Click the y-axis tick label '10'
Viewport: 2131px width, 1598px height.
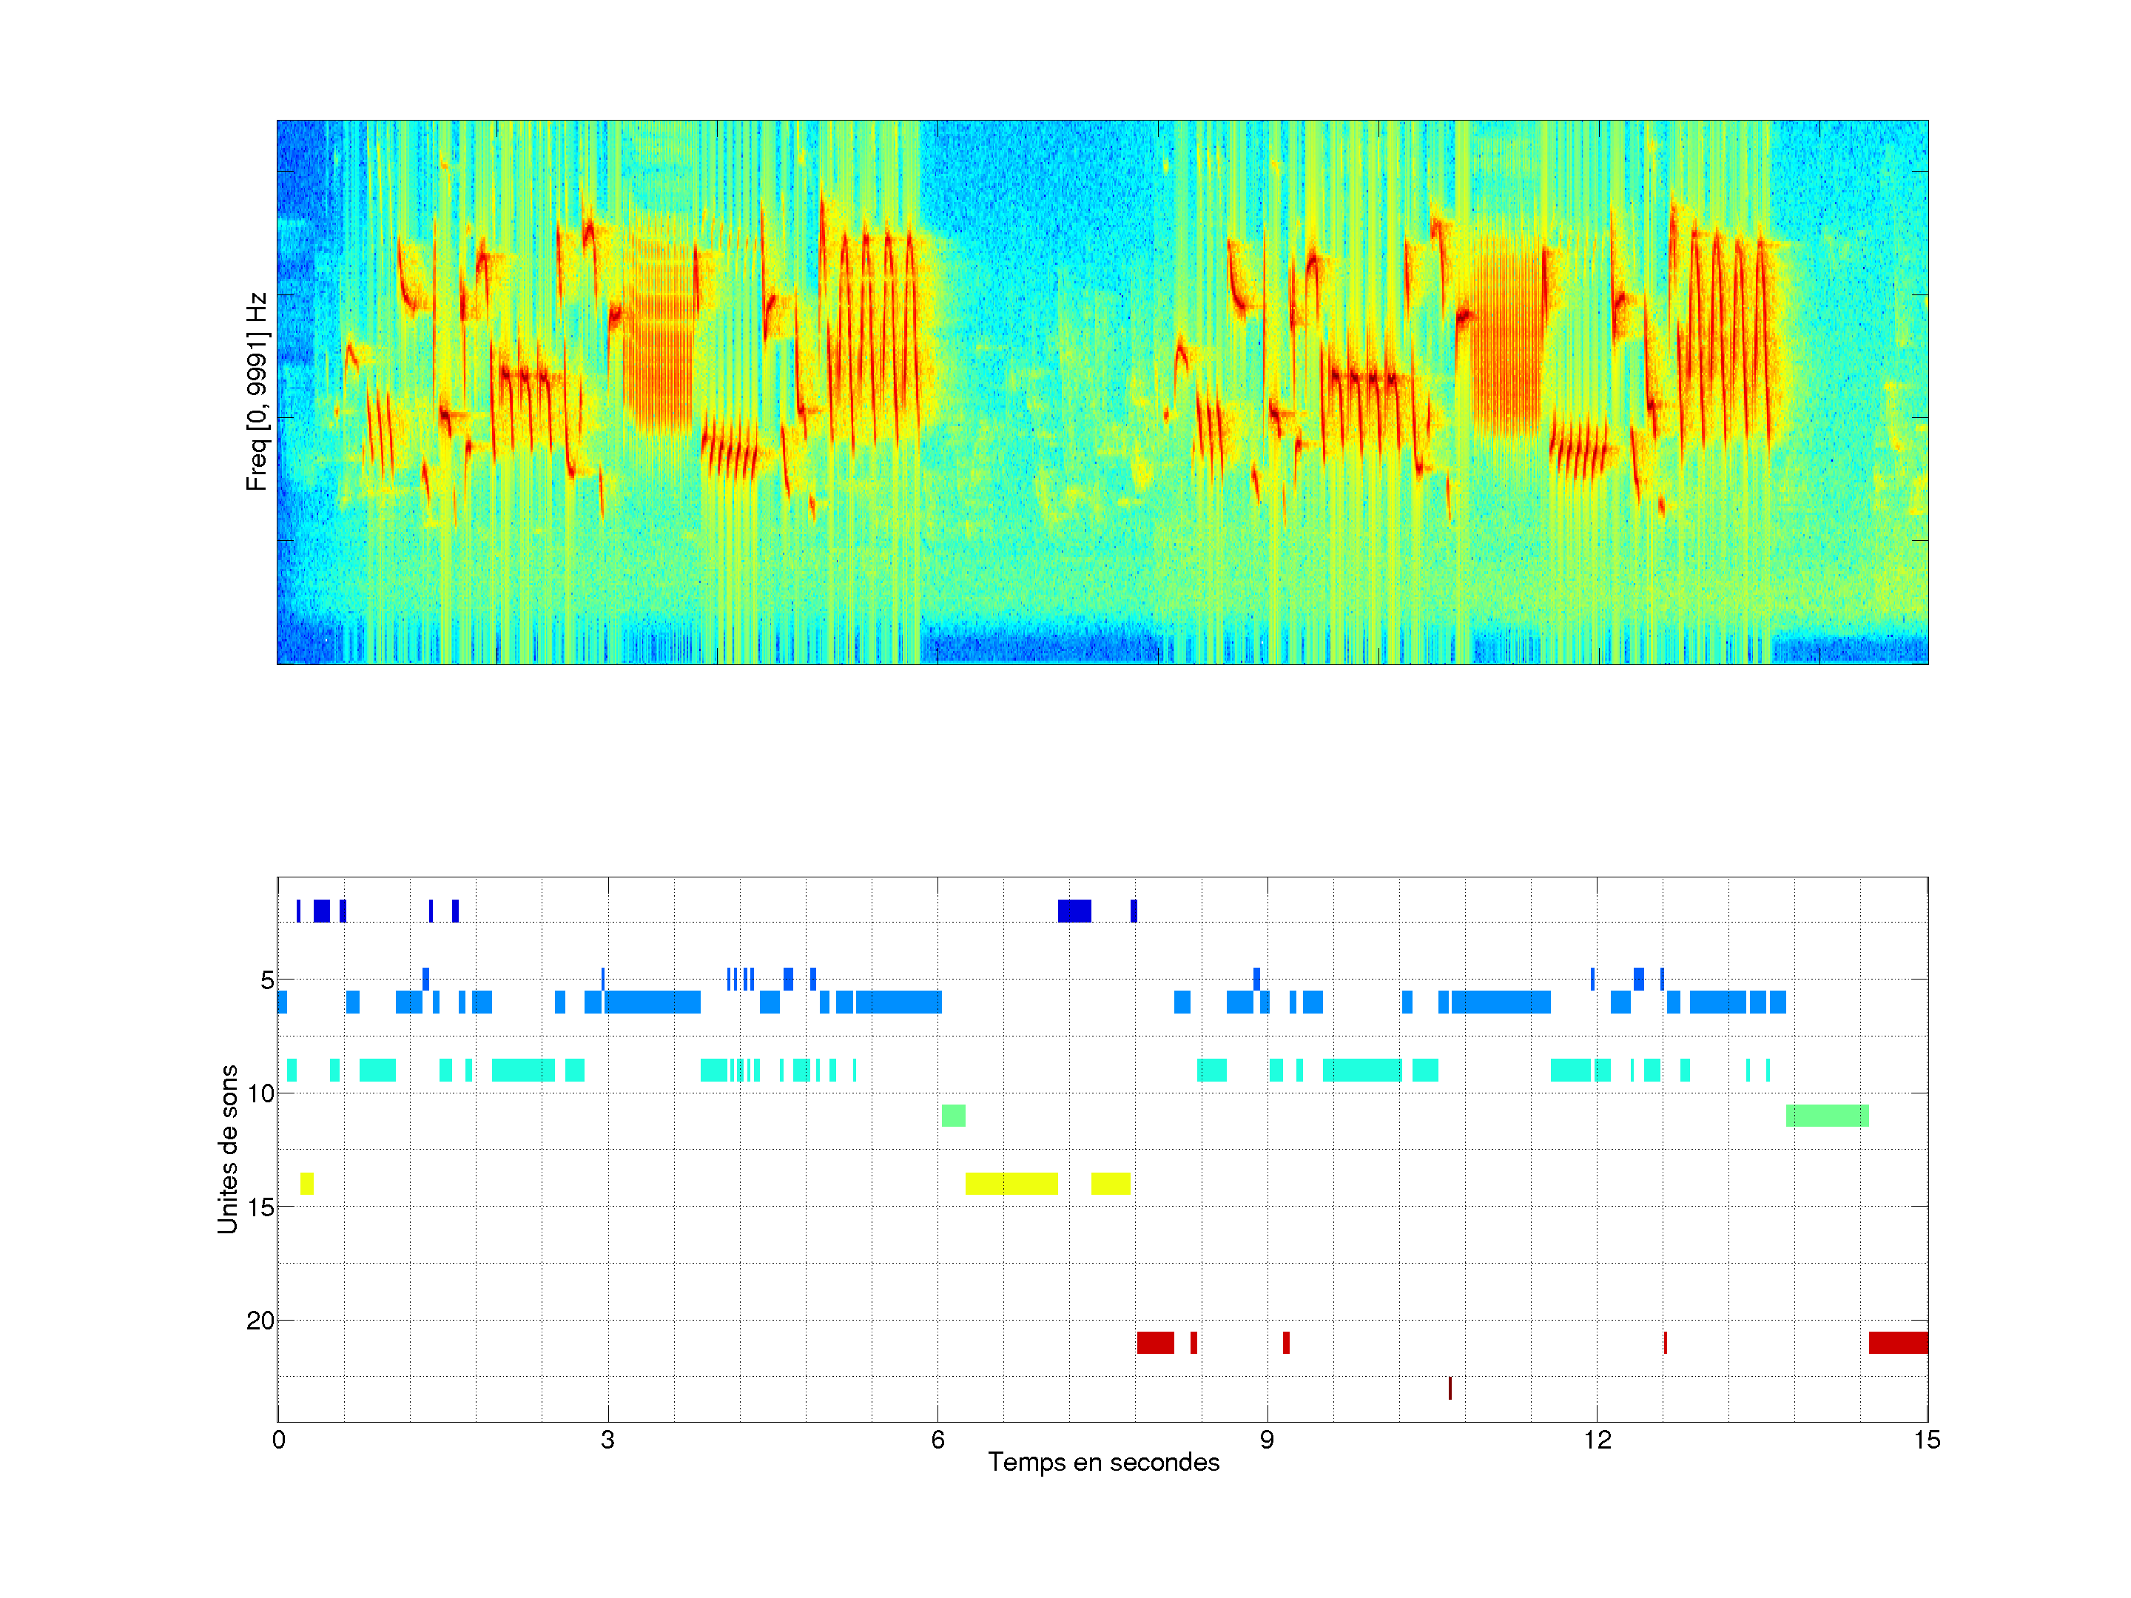260,1093
